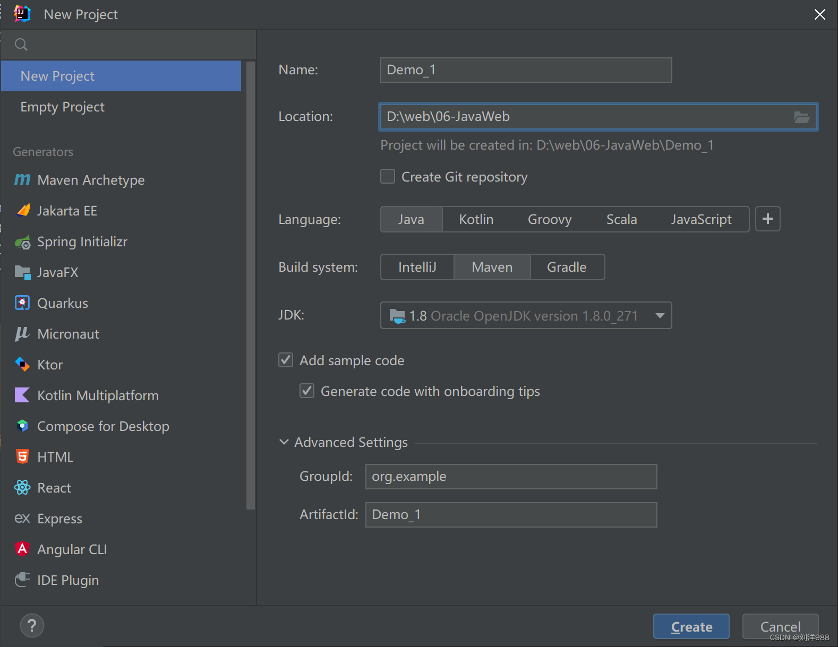This screenshot has height=647, width=838.
Task: Open the JDK dropdown arrow
Action: 660,316
